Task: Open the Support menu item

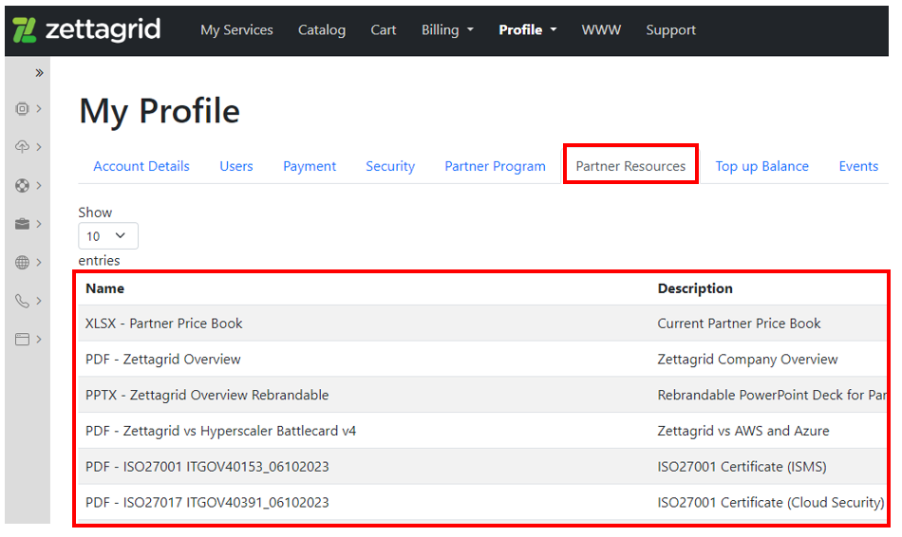Action: pyautogui.click(x=670, y=30)
